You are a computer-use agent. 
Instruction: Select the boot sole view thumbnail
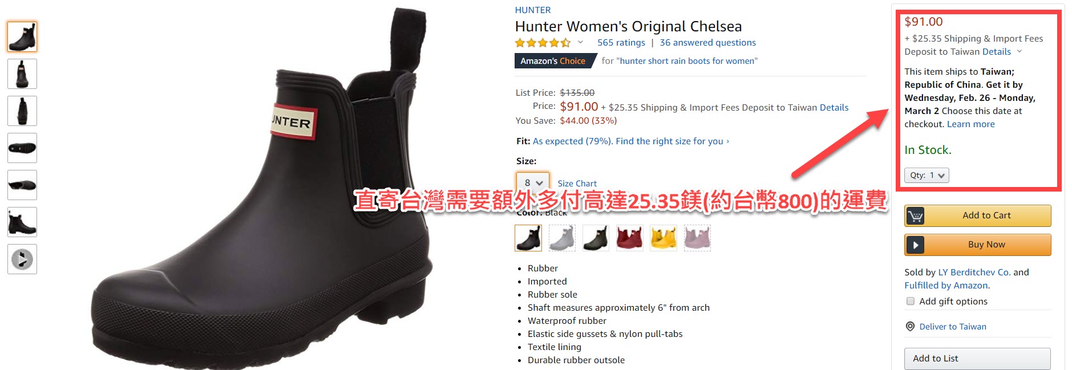click(22, 148)
